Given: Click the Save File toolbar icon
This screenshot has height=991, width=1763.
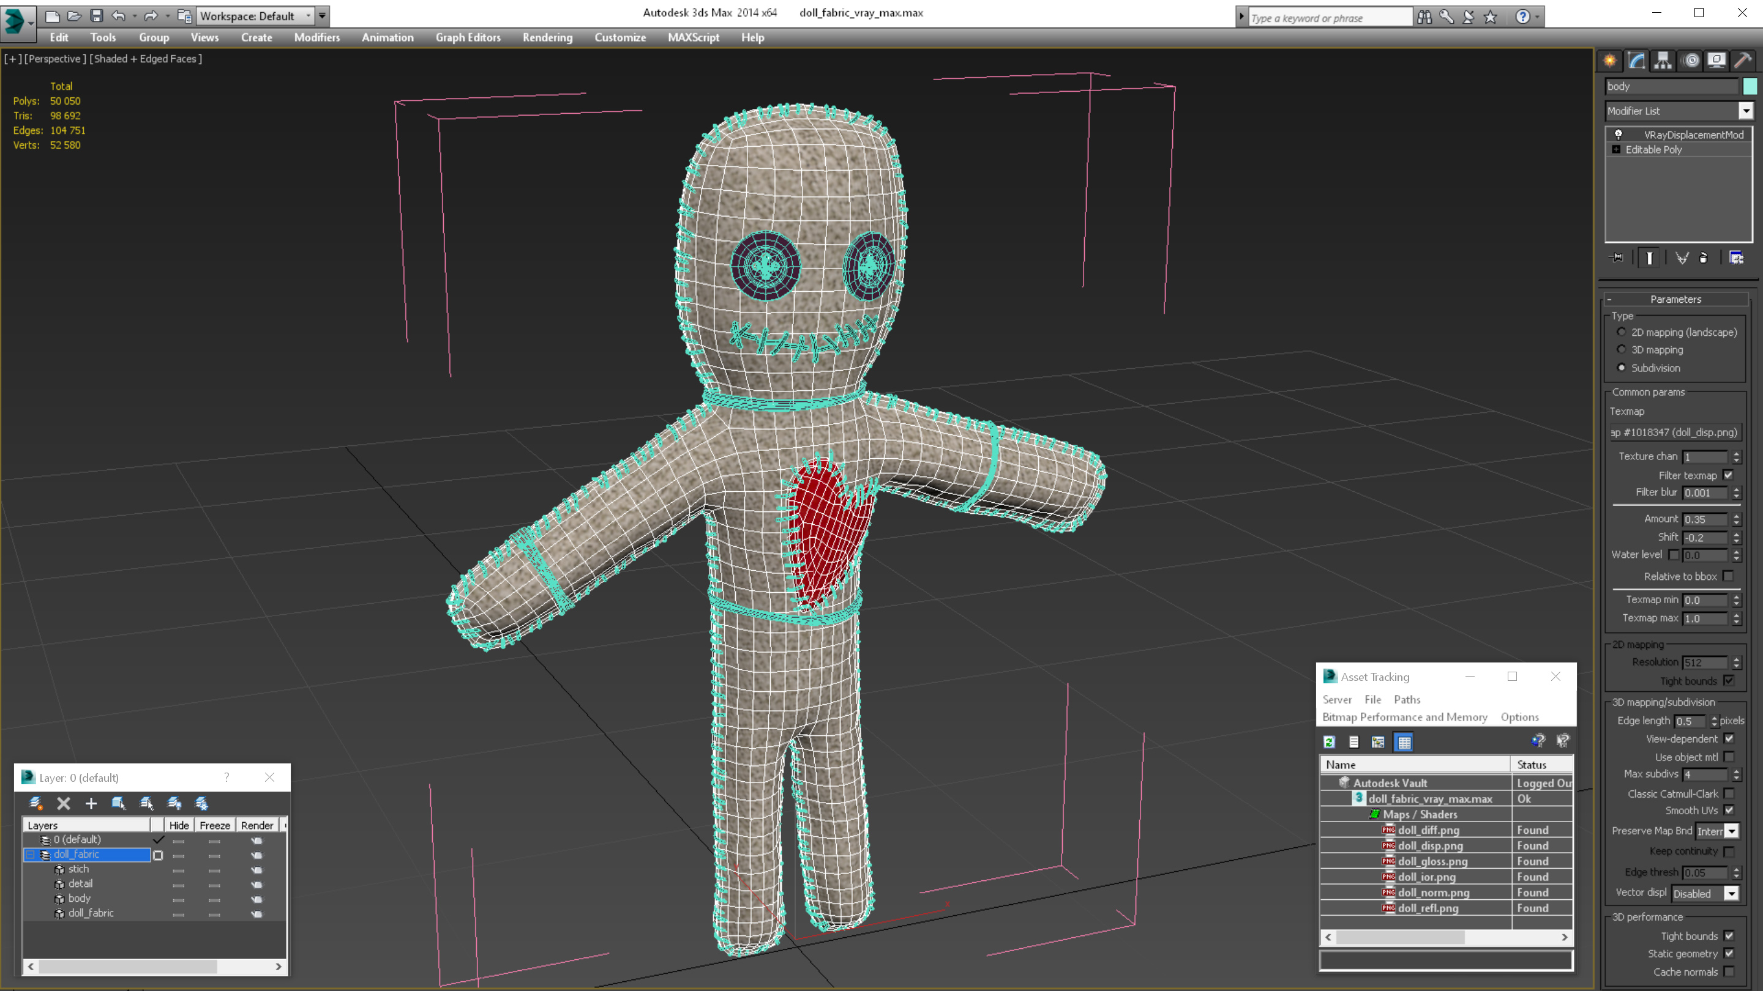Looking at the screenshot, I should 97,16.
